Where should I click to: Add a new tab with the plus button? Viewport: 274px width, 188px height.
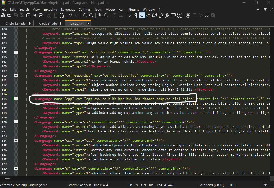[258, 10]
